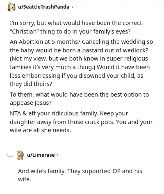Select the paragraph starting "To them, what would"
This screenshot has width=164, height=194.
click(x=79, y=99)
